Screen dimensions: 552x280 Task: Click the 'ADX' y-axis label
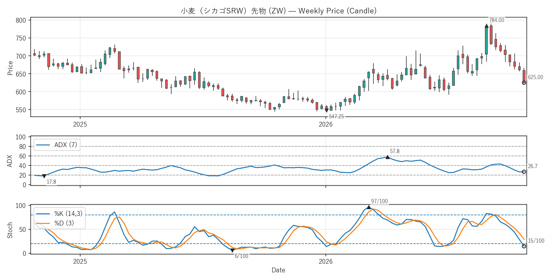[10, 161]
